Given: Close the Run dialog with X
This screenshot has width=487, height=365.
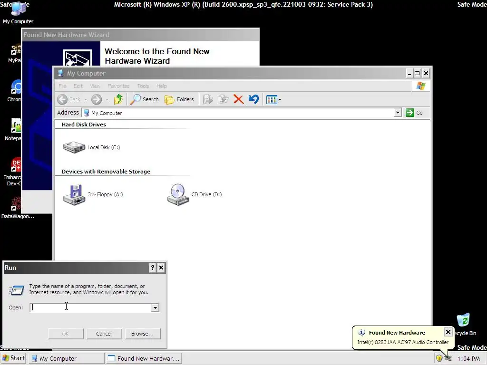Looking at the screenshot, I should (161, 268).
